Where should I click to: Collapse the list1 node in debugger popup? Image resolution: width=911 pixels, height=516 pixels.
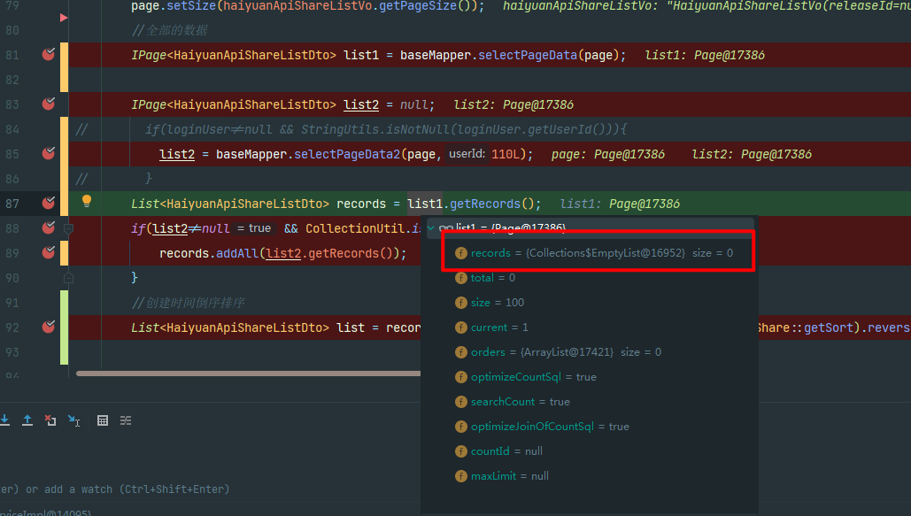click(x=431, y=228)
